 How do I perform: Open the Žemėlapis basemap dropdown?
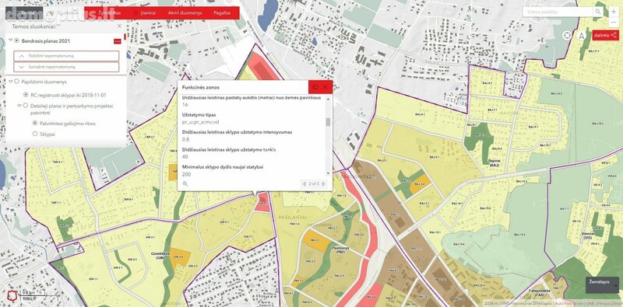602,284
